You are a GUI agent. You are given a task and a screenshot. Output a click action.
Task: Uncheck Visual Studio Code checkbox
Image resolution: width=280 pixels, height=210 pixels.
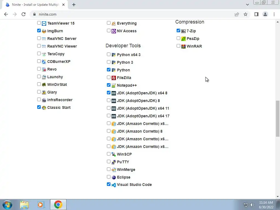point(109,184)
